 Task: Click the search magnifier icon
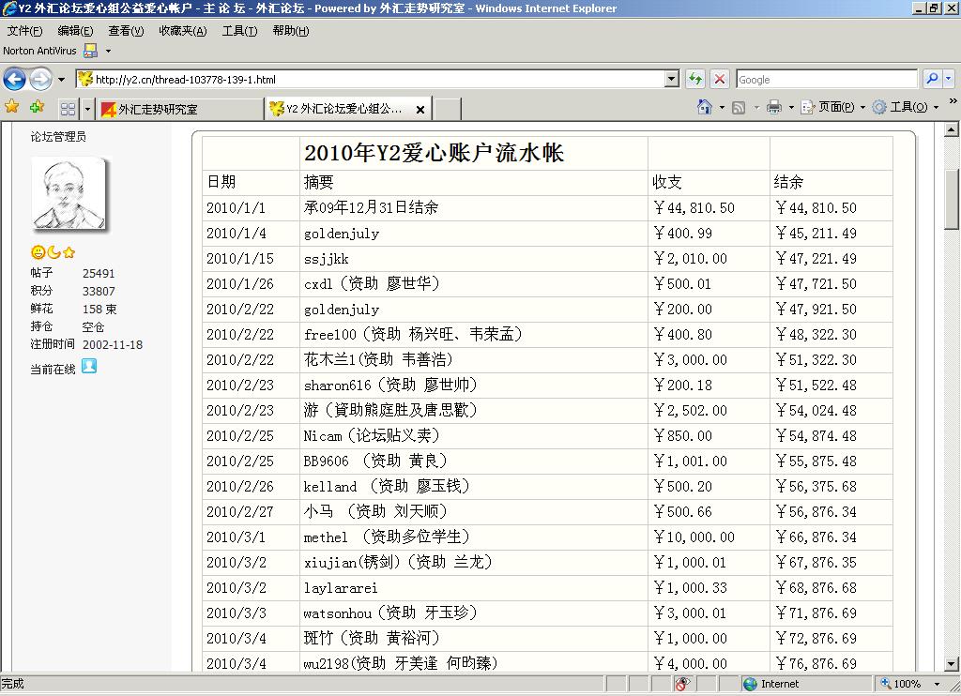coord(932,79)
